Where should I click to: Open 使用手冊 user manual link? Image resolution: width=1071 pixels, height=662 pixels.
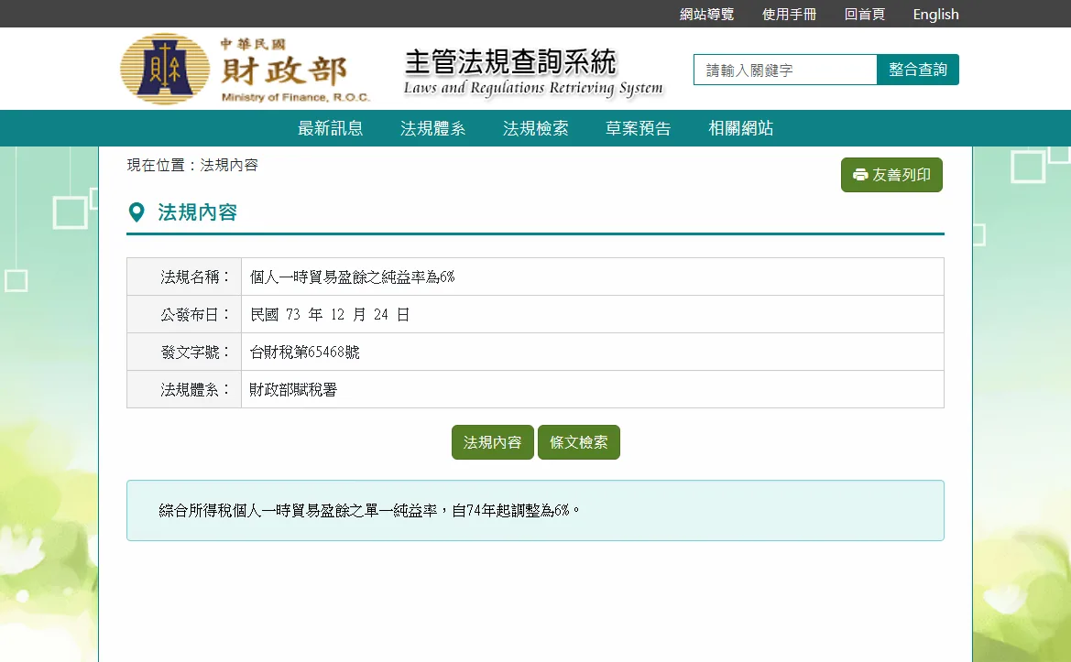(789, 15)
